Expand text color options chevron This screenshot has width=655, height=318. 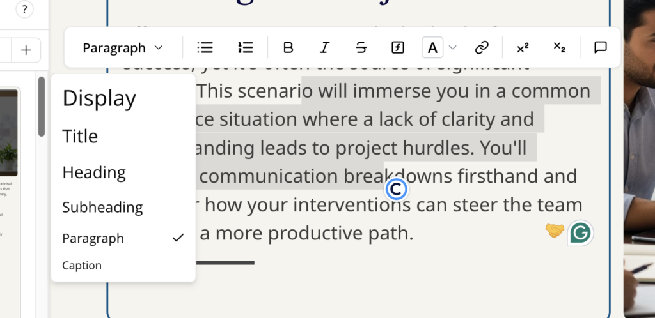click(x=453, y=47)
